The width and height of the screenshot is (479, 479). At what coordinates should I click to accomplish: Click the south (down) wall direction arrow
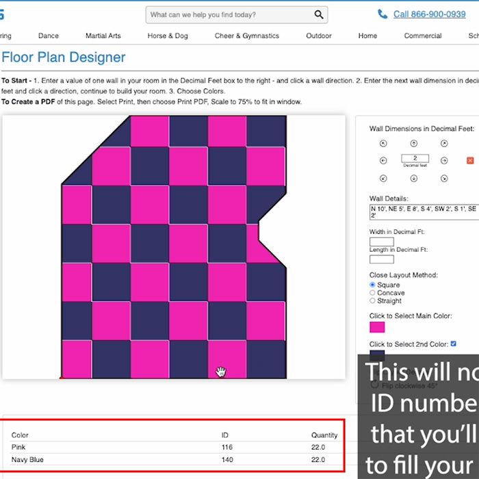coord(413,179)
